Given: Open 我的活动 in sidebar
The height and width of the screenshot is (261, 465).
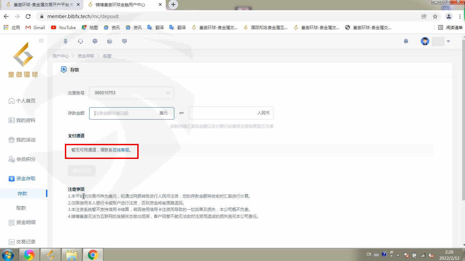Looking at the screenshot, I should (22, 140).
